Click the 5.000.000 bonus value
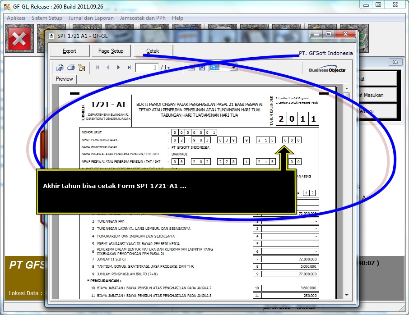Screen dimensions: 409x315 point(308,267)
